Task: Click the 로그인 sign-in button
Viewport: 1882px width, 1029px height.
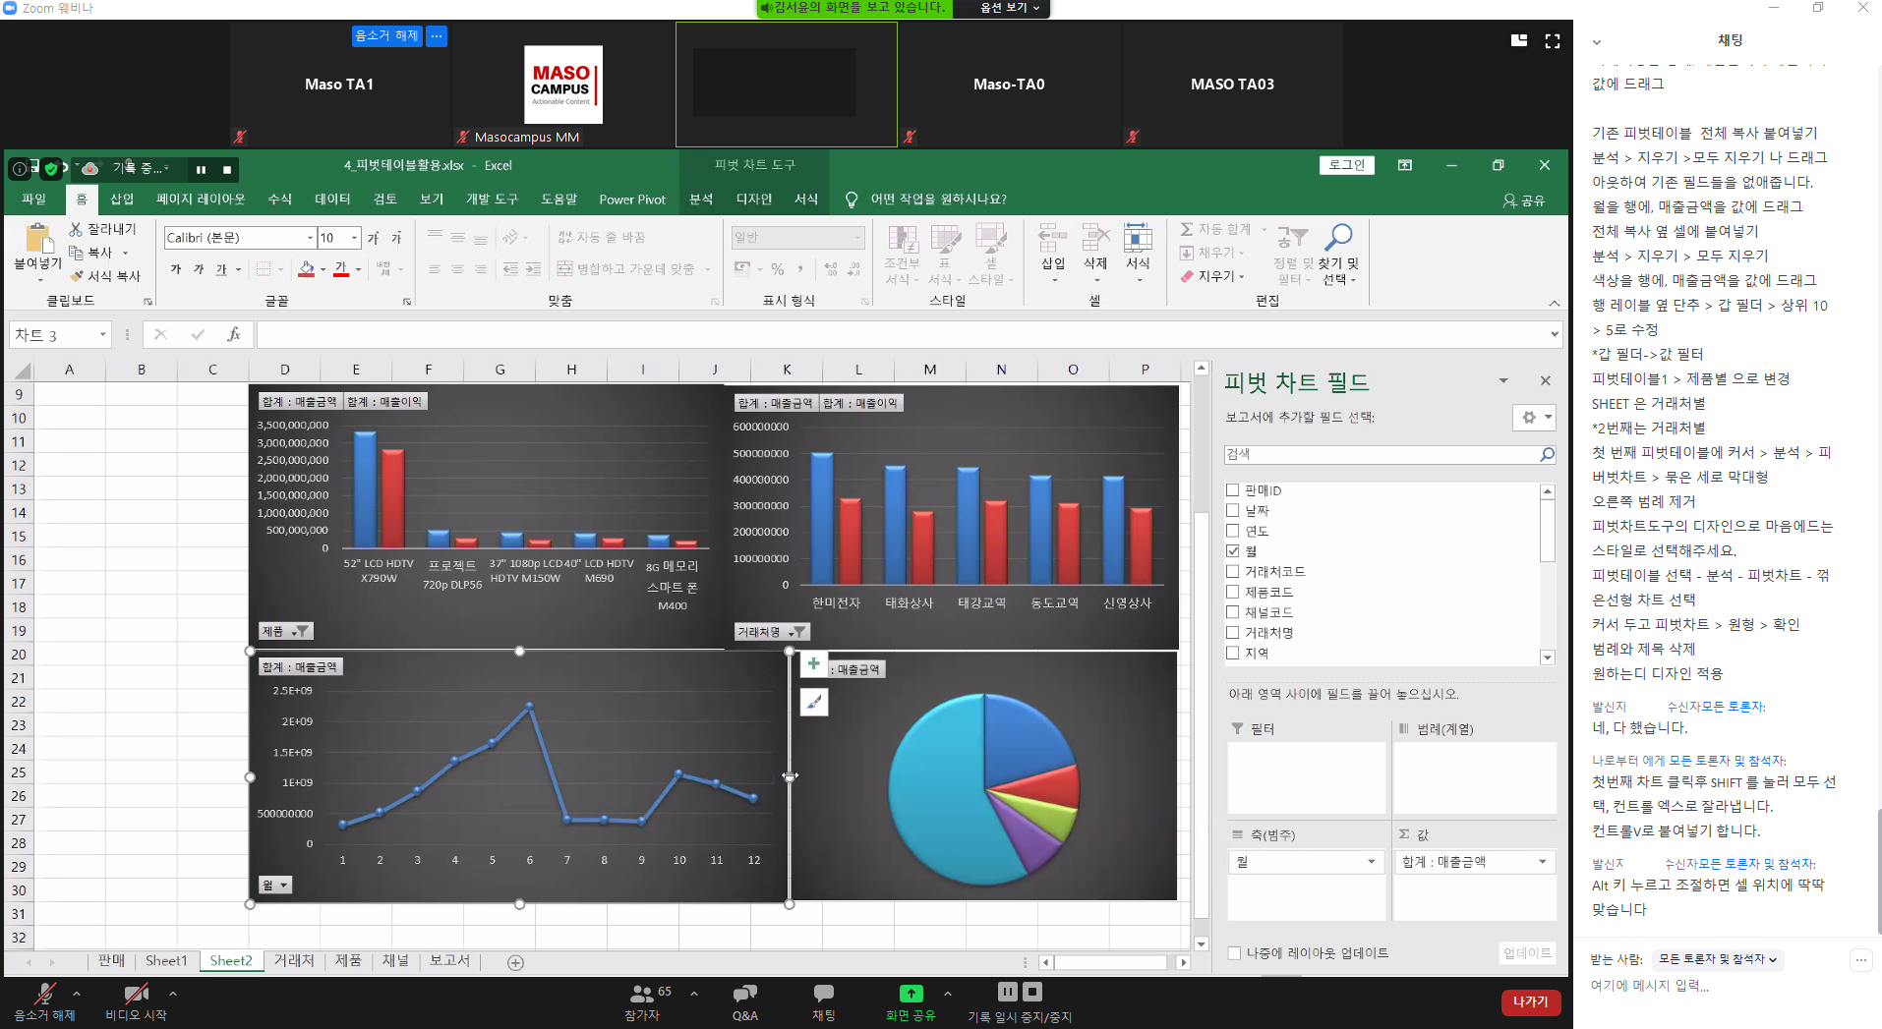Action: 1346,165
